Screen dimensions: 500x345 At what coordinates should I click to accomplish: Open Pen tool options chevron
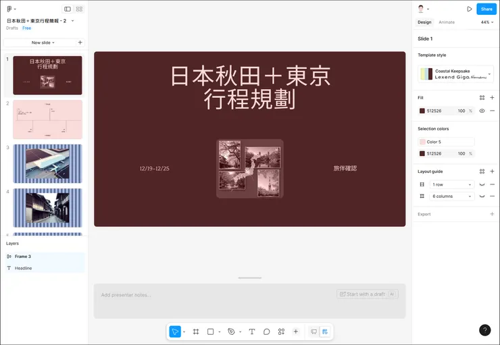tap(240, 332)
